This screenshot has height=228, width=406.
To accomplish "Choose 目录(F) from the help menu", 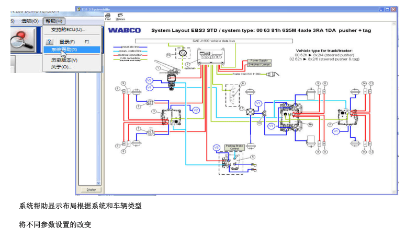I will pyautogui.click(x=67, y=42).
